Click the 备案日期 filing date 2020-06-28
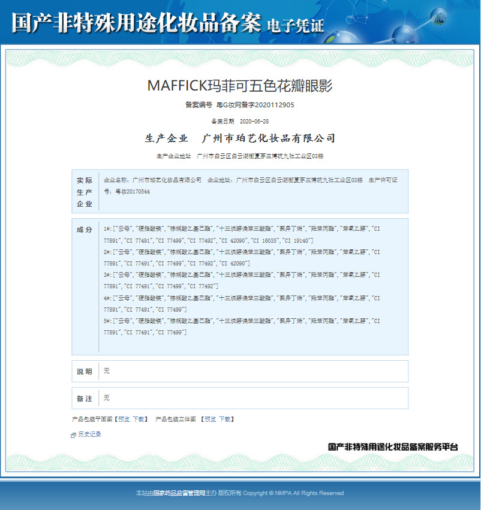 254,121
